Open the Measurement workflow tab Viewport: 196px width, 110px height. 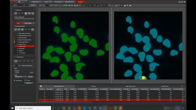(x=69, y=2)
